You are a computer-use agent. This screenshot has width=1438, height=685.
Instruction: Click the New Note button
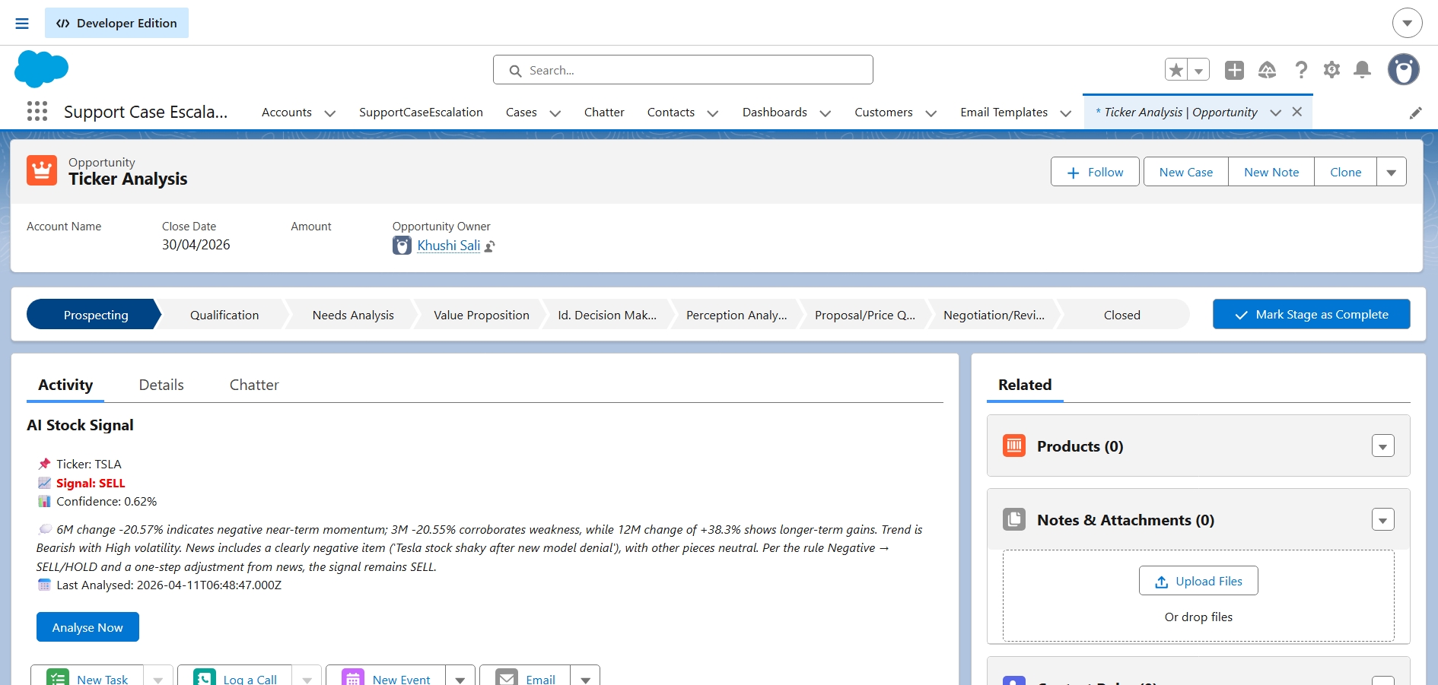coord(1271,172)
